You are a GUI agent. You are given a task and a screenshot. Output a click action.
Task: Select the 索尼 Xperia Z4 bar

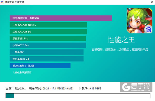point(47,59)
